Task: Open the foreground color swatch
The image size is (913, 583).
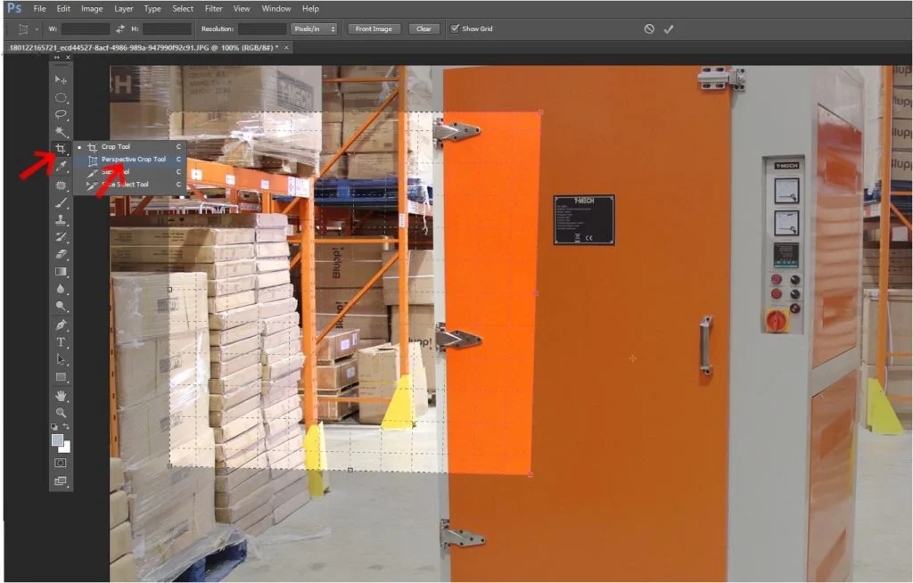Action: pyautogui.click(x=57, y=440)
